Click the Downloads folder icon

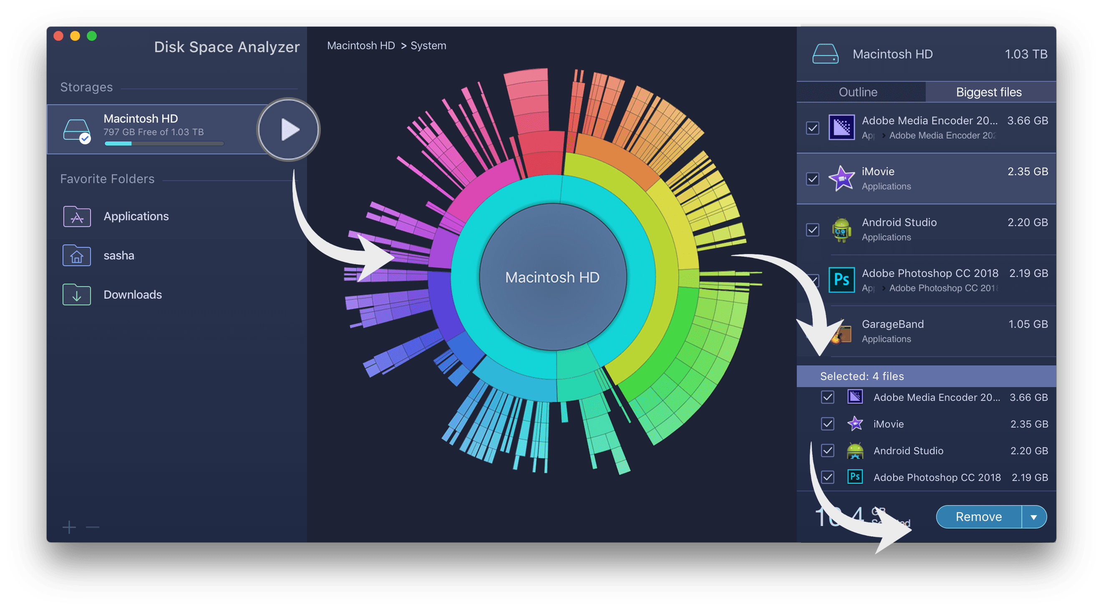pyautogui.click(x=76, y=295)
